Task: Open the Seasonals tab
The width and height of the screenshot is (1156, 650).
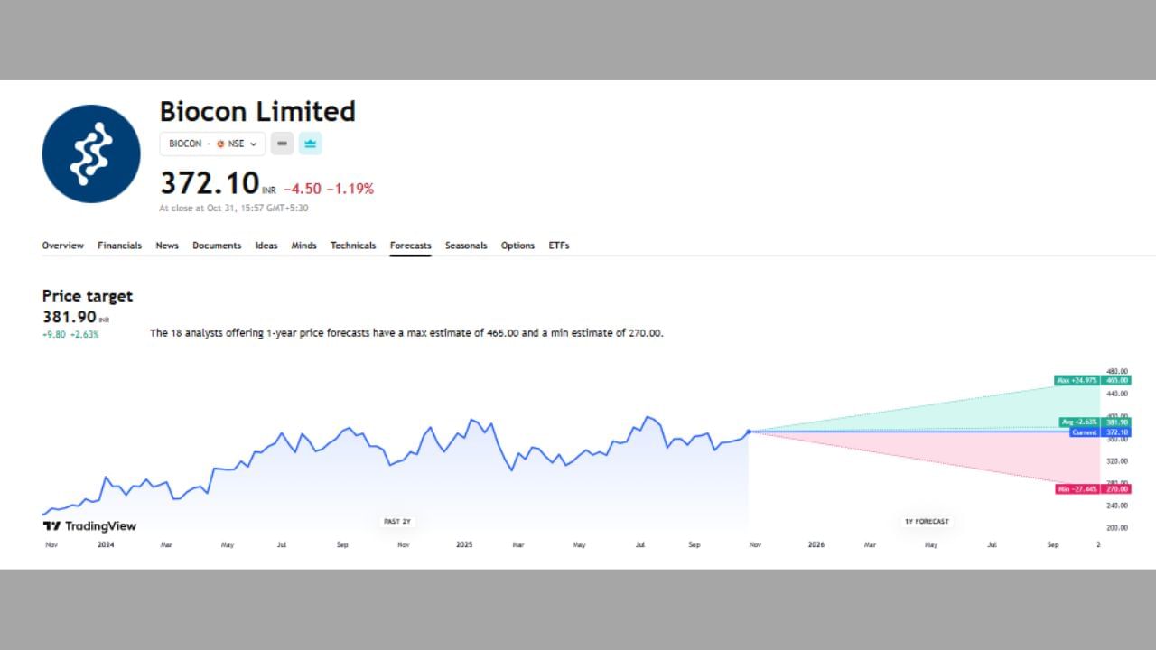Action: tap(466, 246)
